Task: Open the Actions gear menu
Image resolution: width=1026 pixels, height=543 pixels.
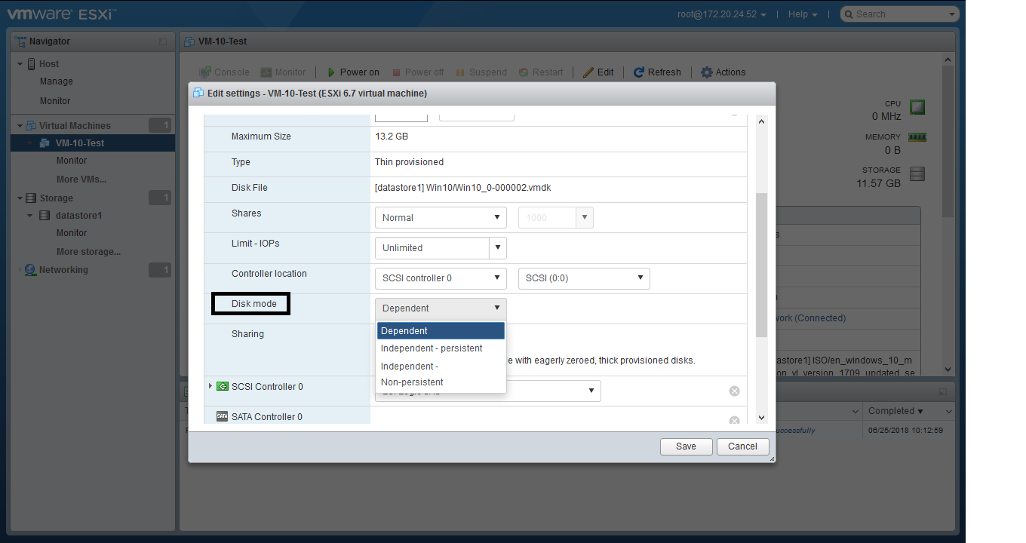Action: pyautogui.click(x=706, y=72)
